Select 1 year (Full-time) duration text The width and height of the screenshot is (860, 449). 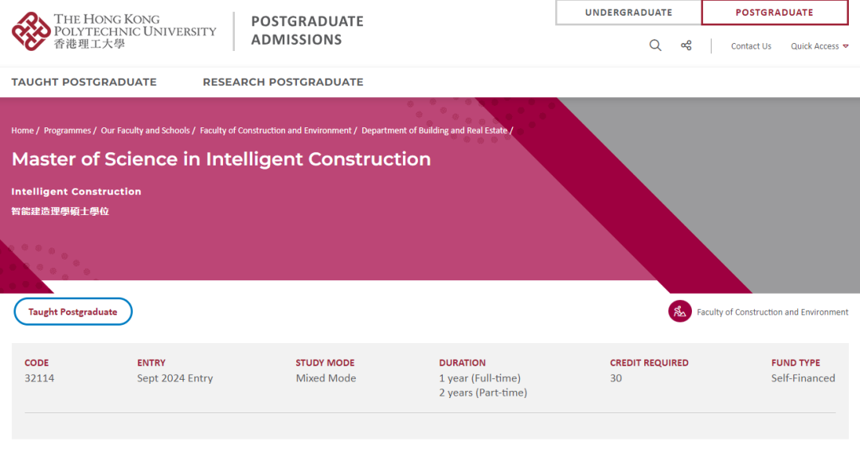coord(480,378)
